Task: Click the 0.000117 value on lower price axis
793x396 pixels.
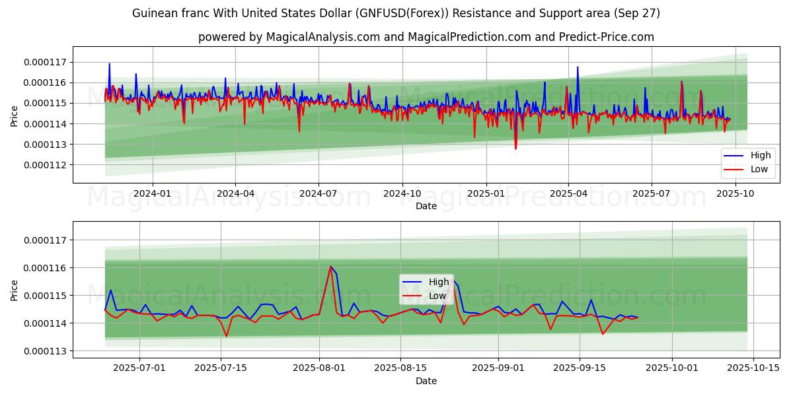Action: tap(46, 240)
